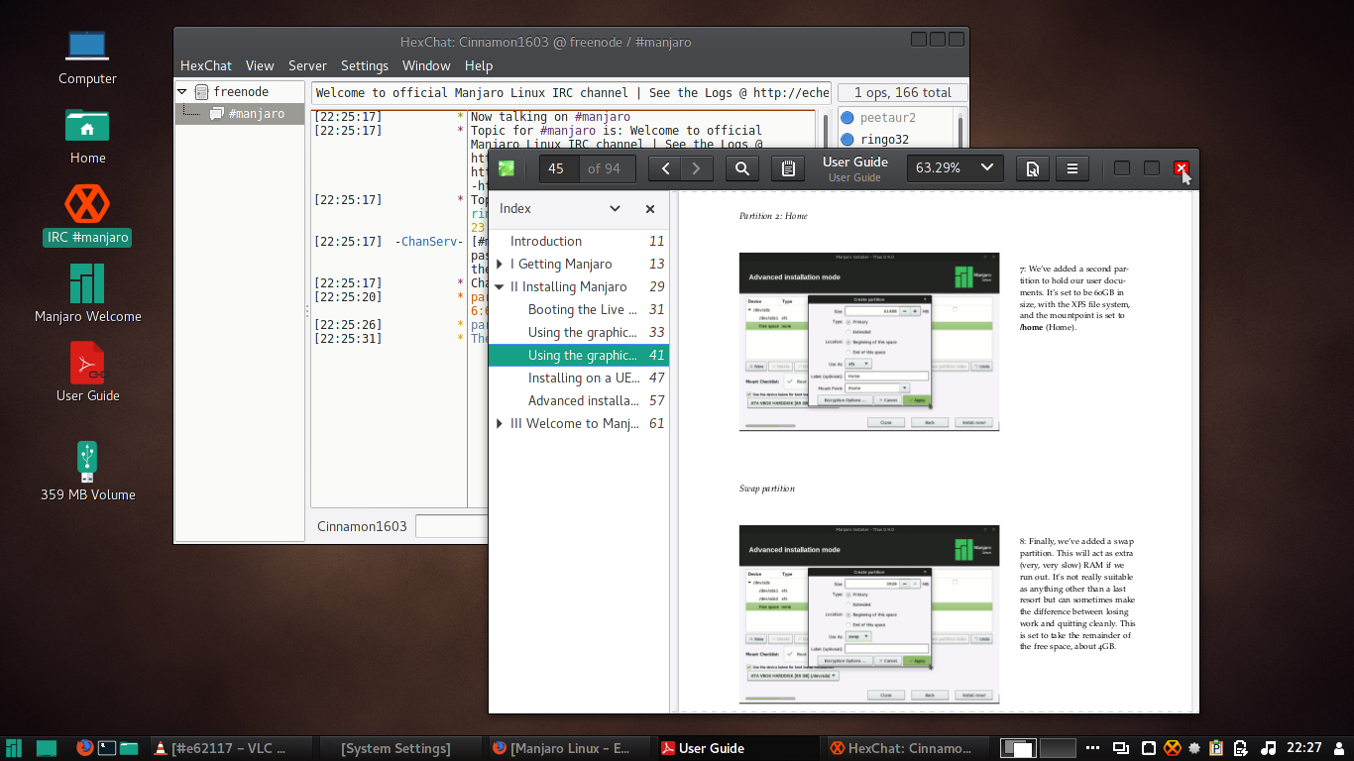Open the clipboard manager tray icon

(x=1242, y=748)
